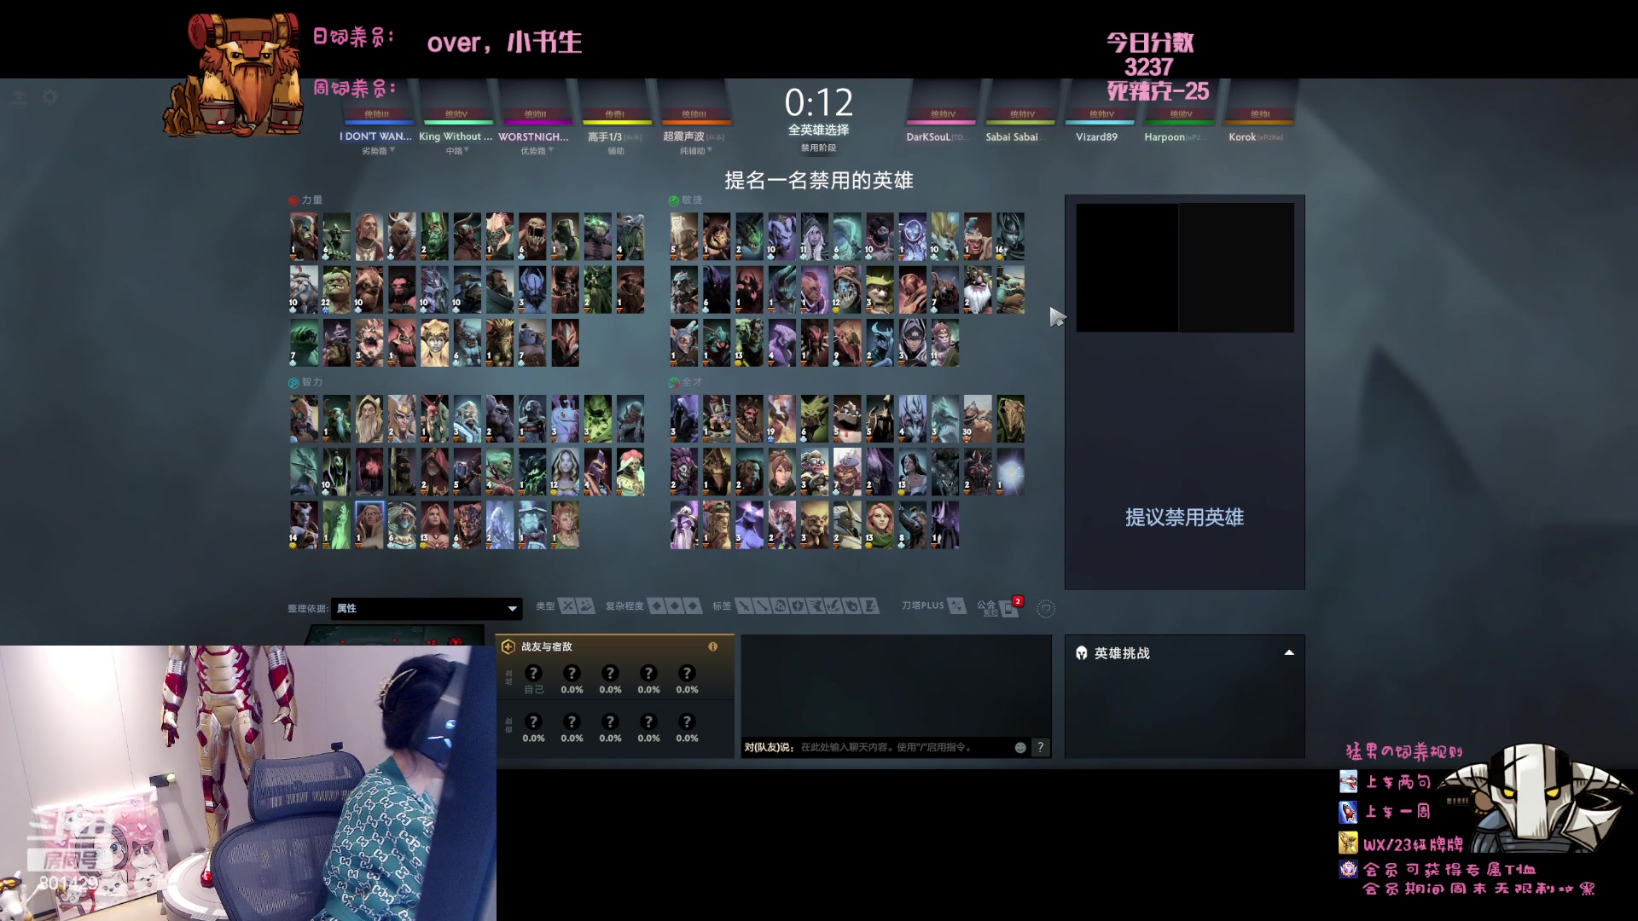The width and height of the screenshot is (1638, 921).
Task: Click the chat help question mark button
Action: (1040, 748)
